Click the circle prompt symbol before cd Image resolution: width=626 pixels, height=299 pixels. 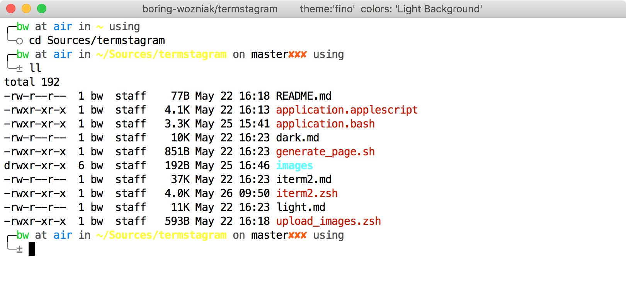click(x=19, y=41)
